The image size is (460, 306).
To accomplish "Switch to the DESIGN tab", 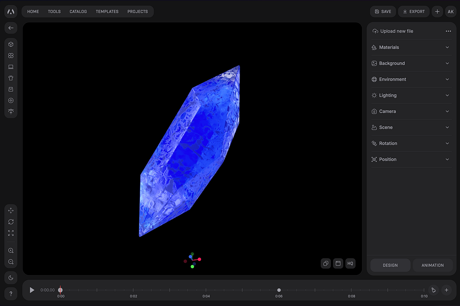I will click(390, 265).
